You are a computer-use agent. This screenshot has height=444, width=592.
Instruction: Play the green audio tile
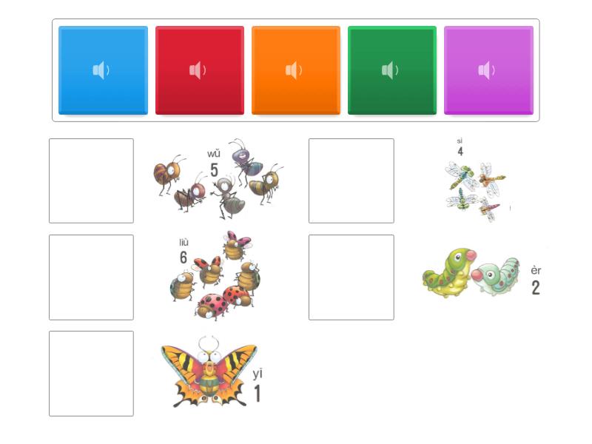point(392,70)
